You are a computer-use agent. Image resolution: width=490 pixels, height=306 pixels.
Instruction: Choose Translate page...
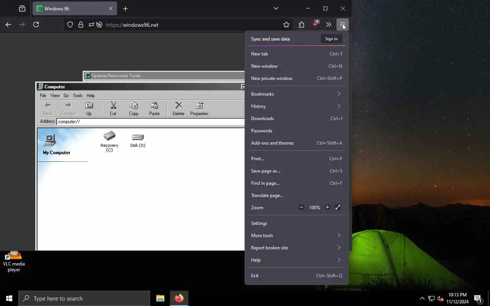tap(296, 195)
